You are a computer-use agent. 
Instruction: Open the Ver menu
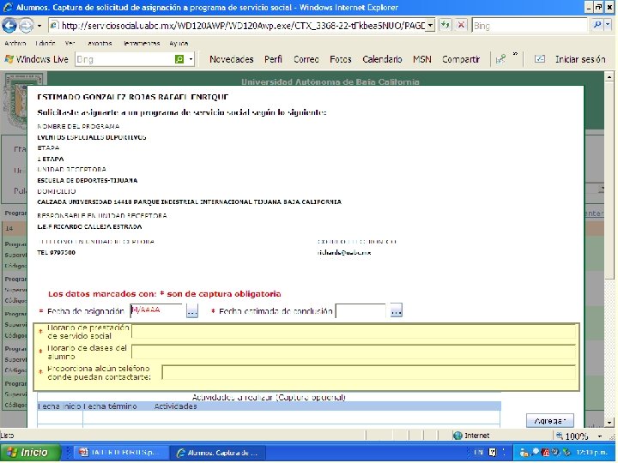pyautogui.click(x=70, y=44)
